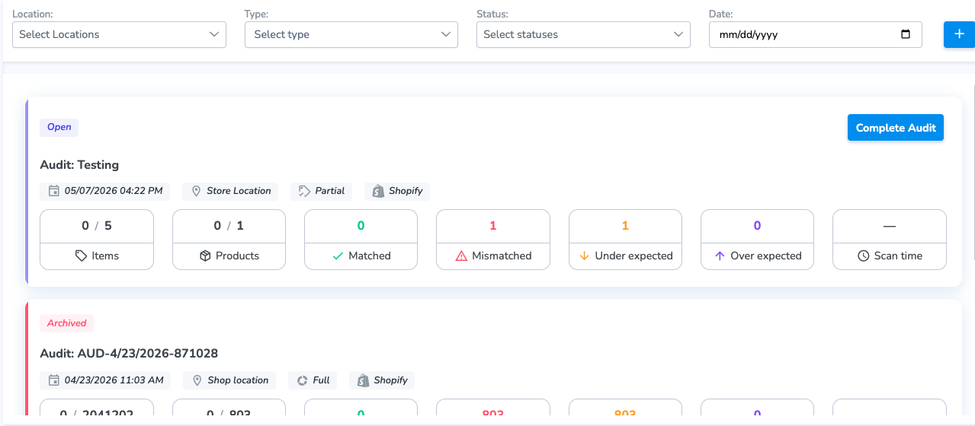Screen dimensions: 975x426
Task: Click the blue plus add button
Action: [x=959, y=34]
